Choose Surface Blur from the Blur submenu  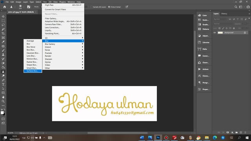(33, 71)
